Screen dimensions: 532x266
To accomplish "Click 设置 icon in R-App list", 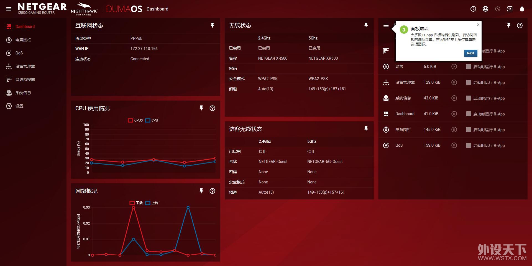I will pyautogui.click(x=386, y=67).
